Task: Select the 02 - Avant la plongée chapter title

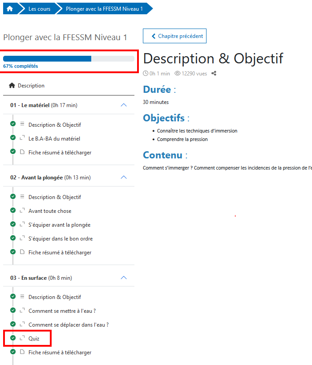Action: 50,178
